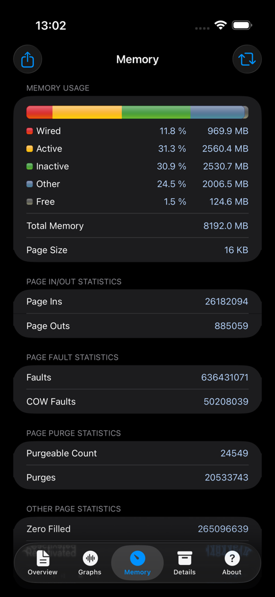275x597 pixels.
Task: Click the Memory page title
Action: tap(137, 59)
